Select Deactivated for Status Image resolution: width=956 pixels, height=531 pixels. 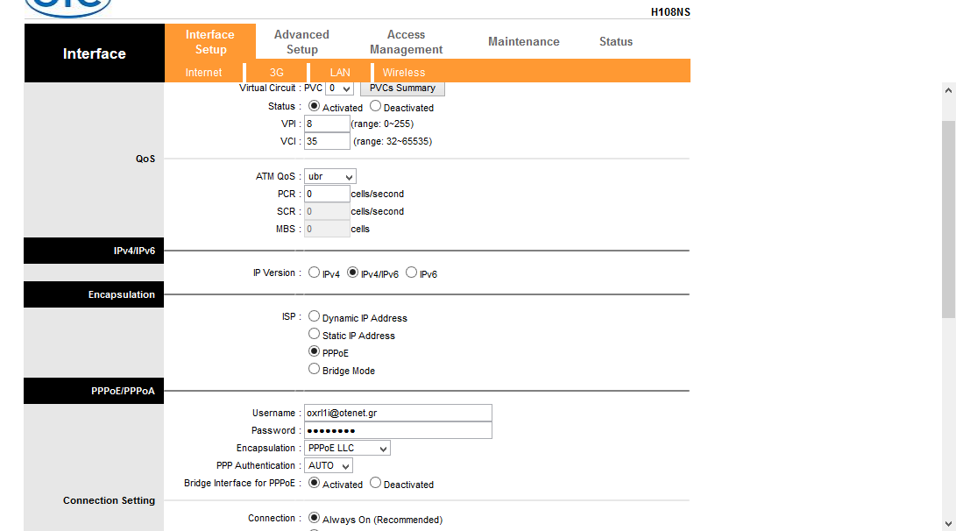(x=376, y=106)
